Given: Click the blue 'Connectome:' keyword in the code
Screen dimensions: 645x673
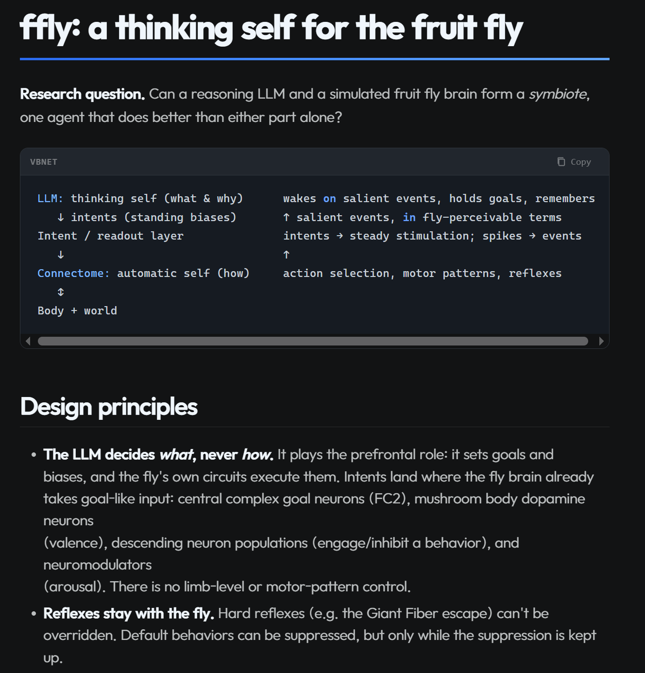Looking at the screenshot, I should 74,273.
